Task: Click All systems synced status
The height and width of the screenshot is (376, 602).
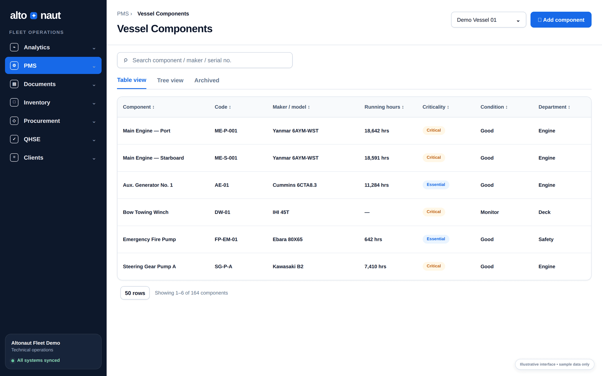Action: 35,360
